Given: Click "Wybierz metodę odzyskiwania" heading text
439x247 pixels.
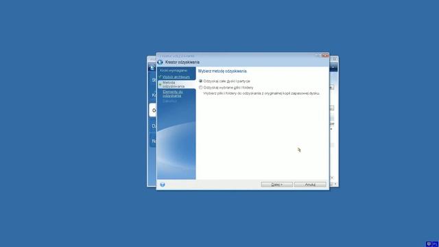Looking at the screenshot, I should point(222,71).
